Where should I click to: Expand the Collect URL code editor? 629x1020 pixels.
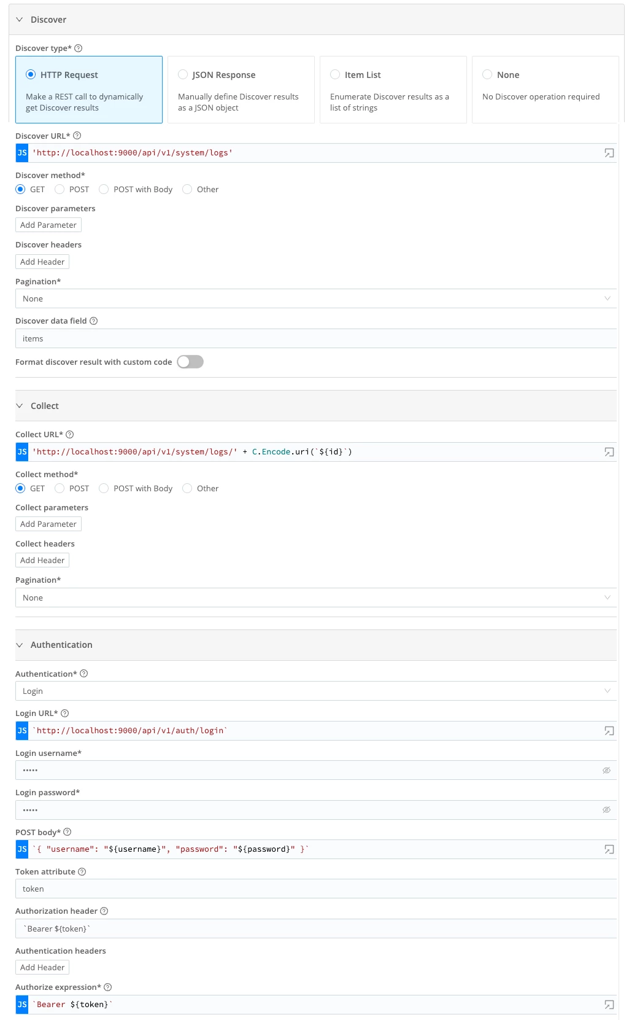point(609,452)
